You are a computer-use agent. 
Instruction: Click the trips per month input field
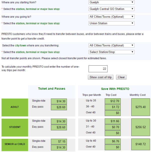[98, 69]
